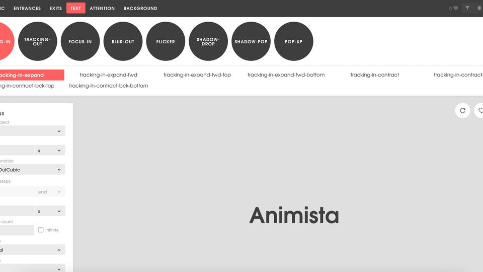Choose the BLUR-OUT animation circle

[x=123, y=41]
